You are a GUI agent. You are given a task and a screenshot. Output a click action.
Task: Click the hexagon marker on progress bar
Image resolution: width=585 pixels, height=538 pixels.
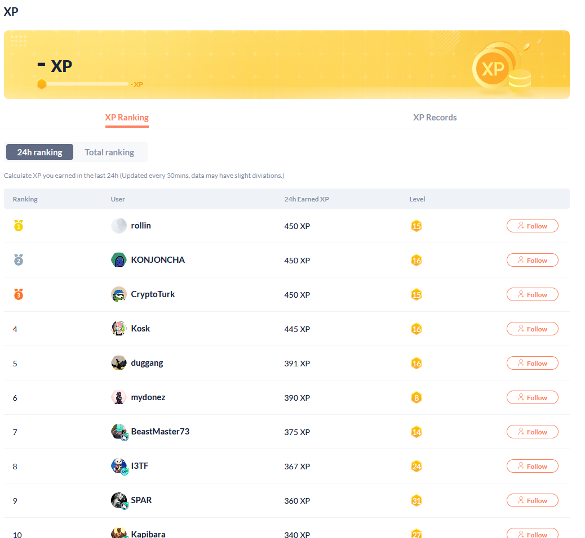tap(41, 84)
